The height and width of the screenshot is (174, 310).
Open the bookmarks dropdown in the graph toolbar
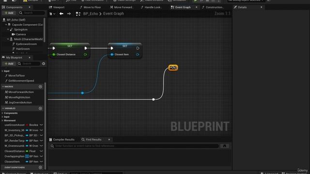[52, 14]
